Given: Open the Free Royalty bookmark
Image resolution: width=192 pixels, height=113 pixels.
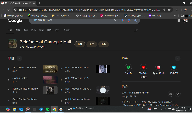Looking at the screenshot, I should [62, 16].
